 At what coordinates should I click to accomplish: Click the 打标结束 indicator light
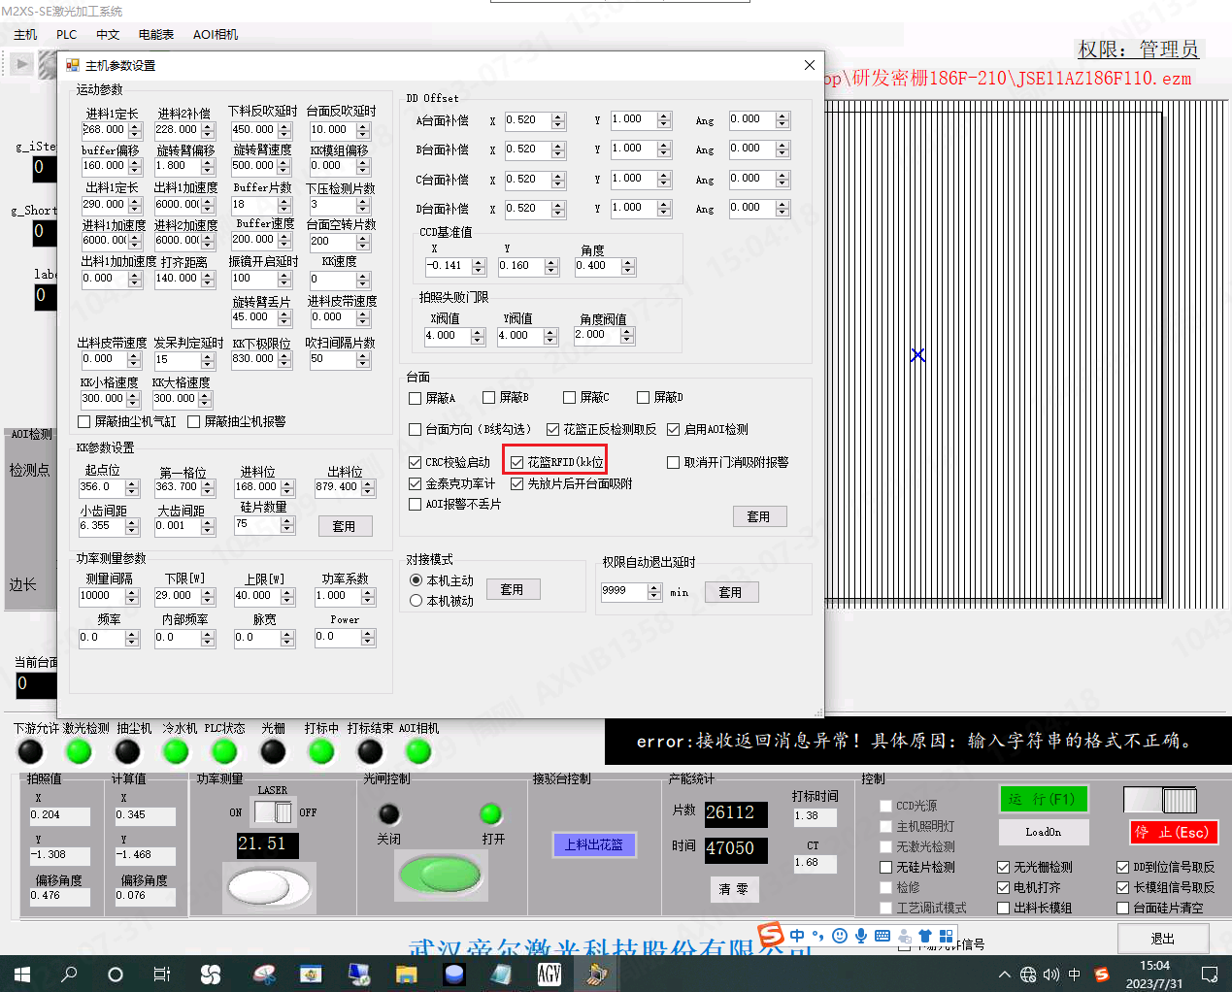(370, 751)
